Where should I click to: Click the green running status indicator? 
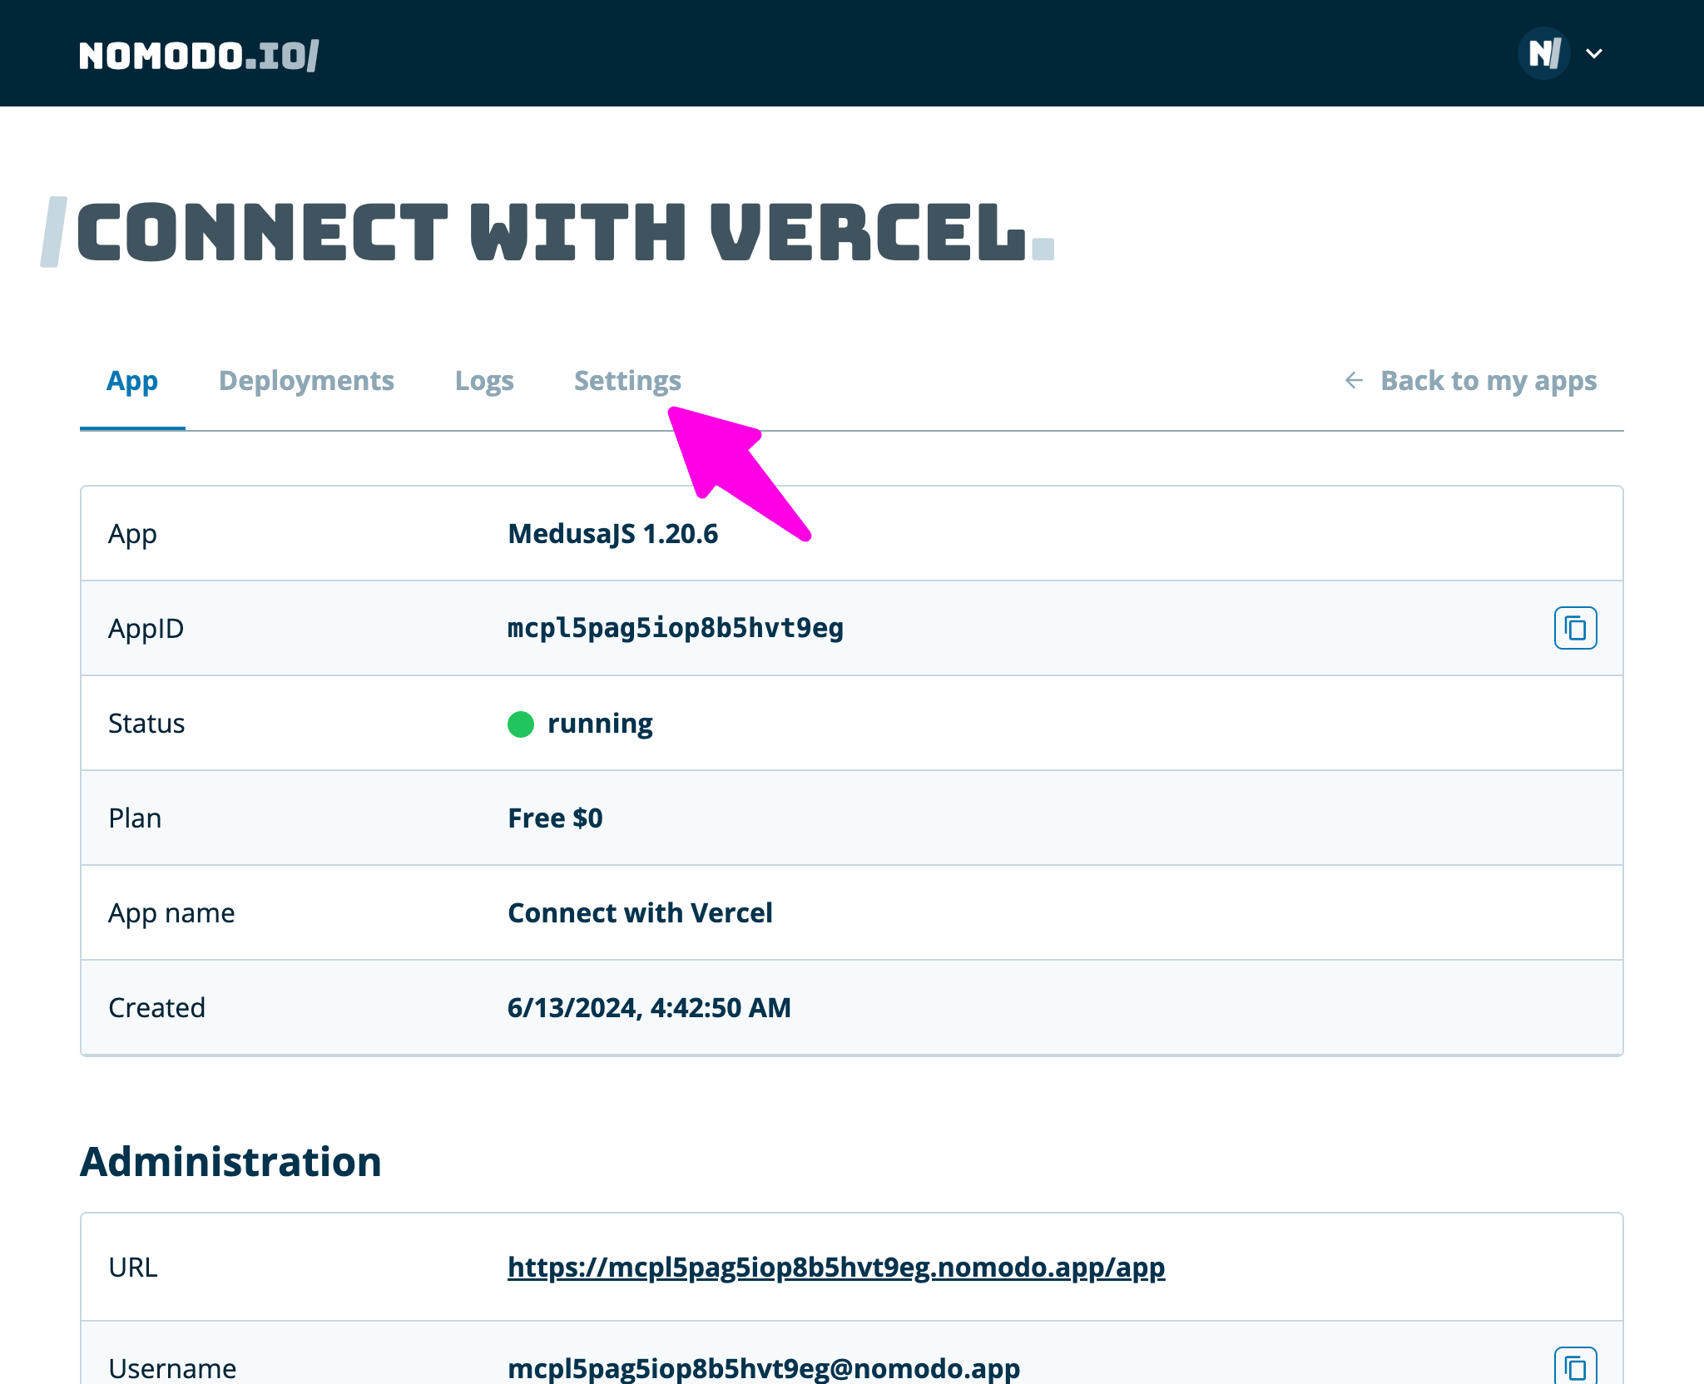tap(521, 724)
